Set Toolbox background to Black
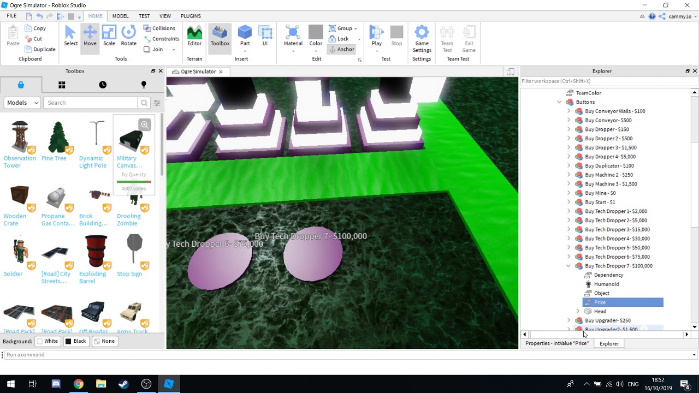This screenshot has width=699, height=393. [x=75, y=341]
